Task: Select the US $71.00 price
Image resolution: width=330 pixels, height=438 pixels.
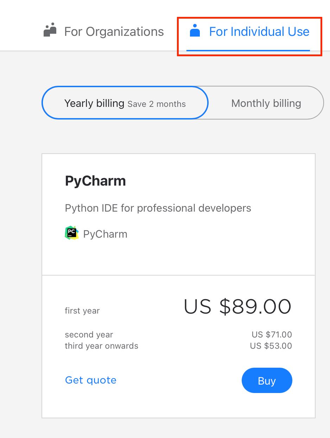Action: [x=272, y=335]
